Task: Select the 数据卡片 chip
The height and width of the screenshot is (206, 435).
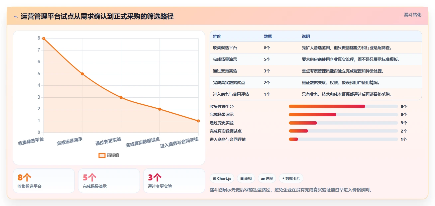Action: click(x=291, y=178)
